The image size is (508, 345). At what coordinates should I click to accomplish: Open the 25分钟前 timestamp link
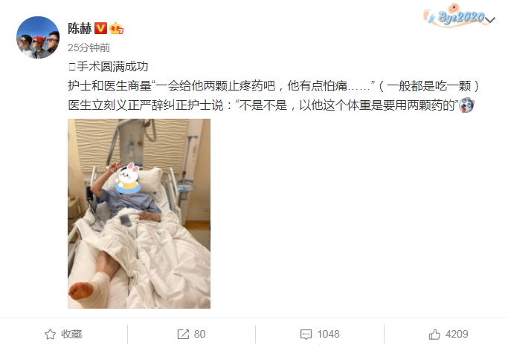pos(89,47)
